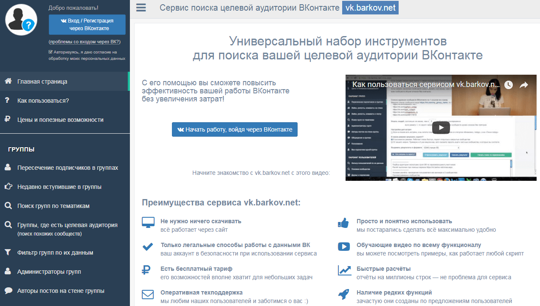Image resolution: width=540 pixels, height=306 pixels.
Task: Play the YouTube tutorial video
Action: coord(441,127)
